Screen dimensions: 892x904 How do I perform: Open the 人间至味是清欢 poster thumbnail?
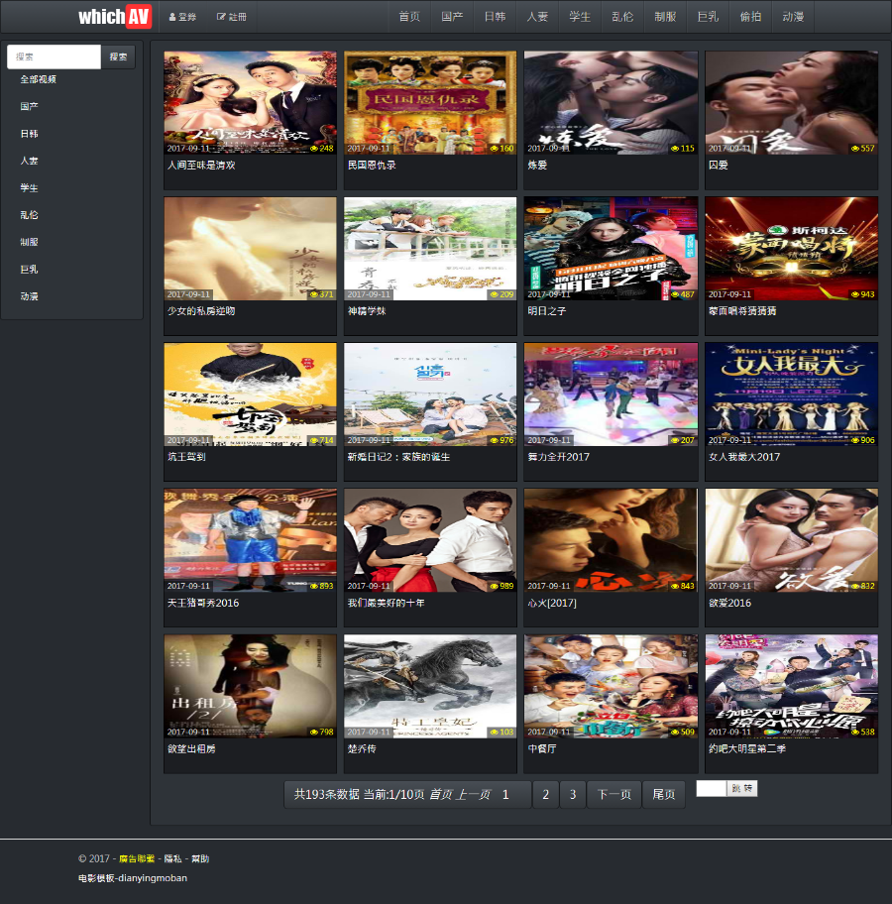pyautogui.click(x=250, y=103)
